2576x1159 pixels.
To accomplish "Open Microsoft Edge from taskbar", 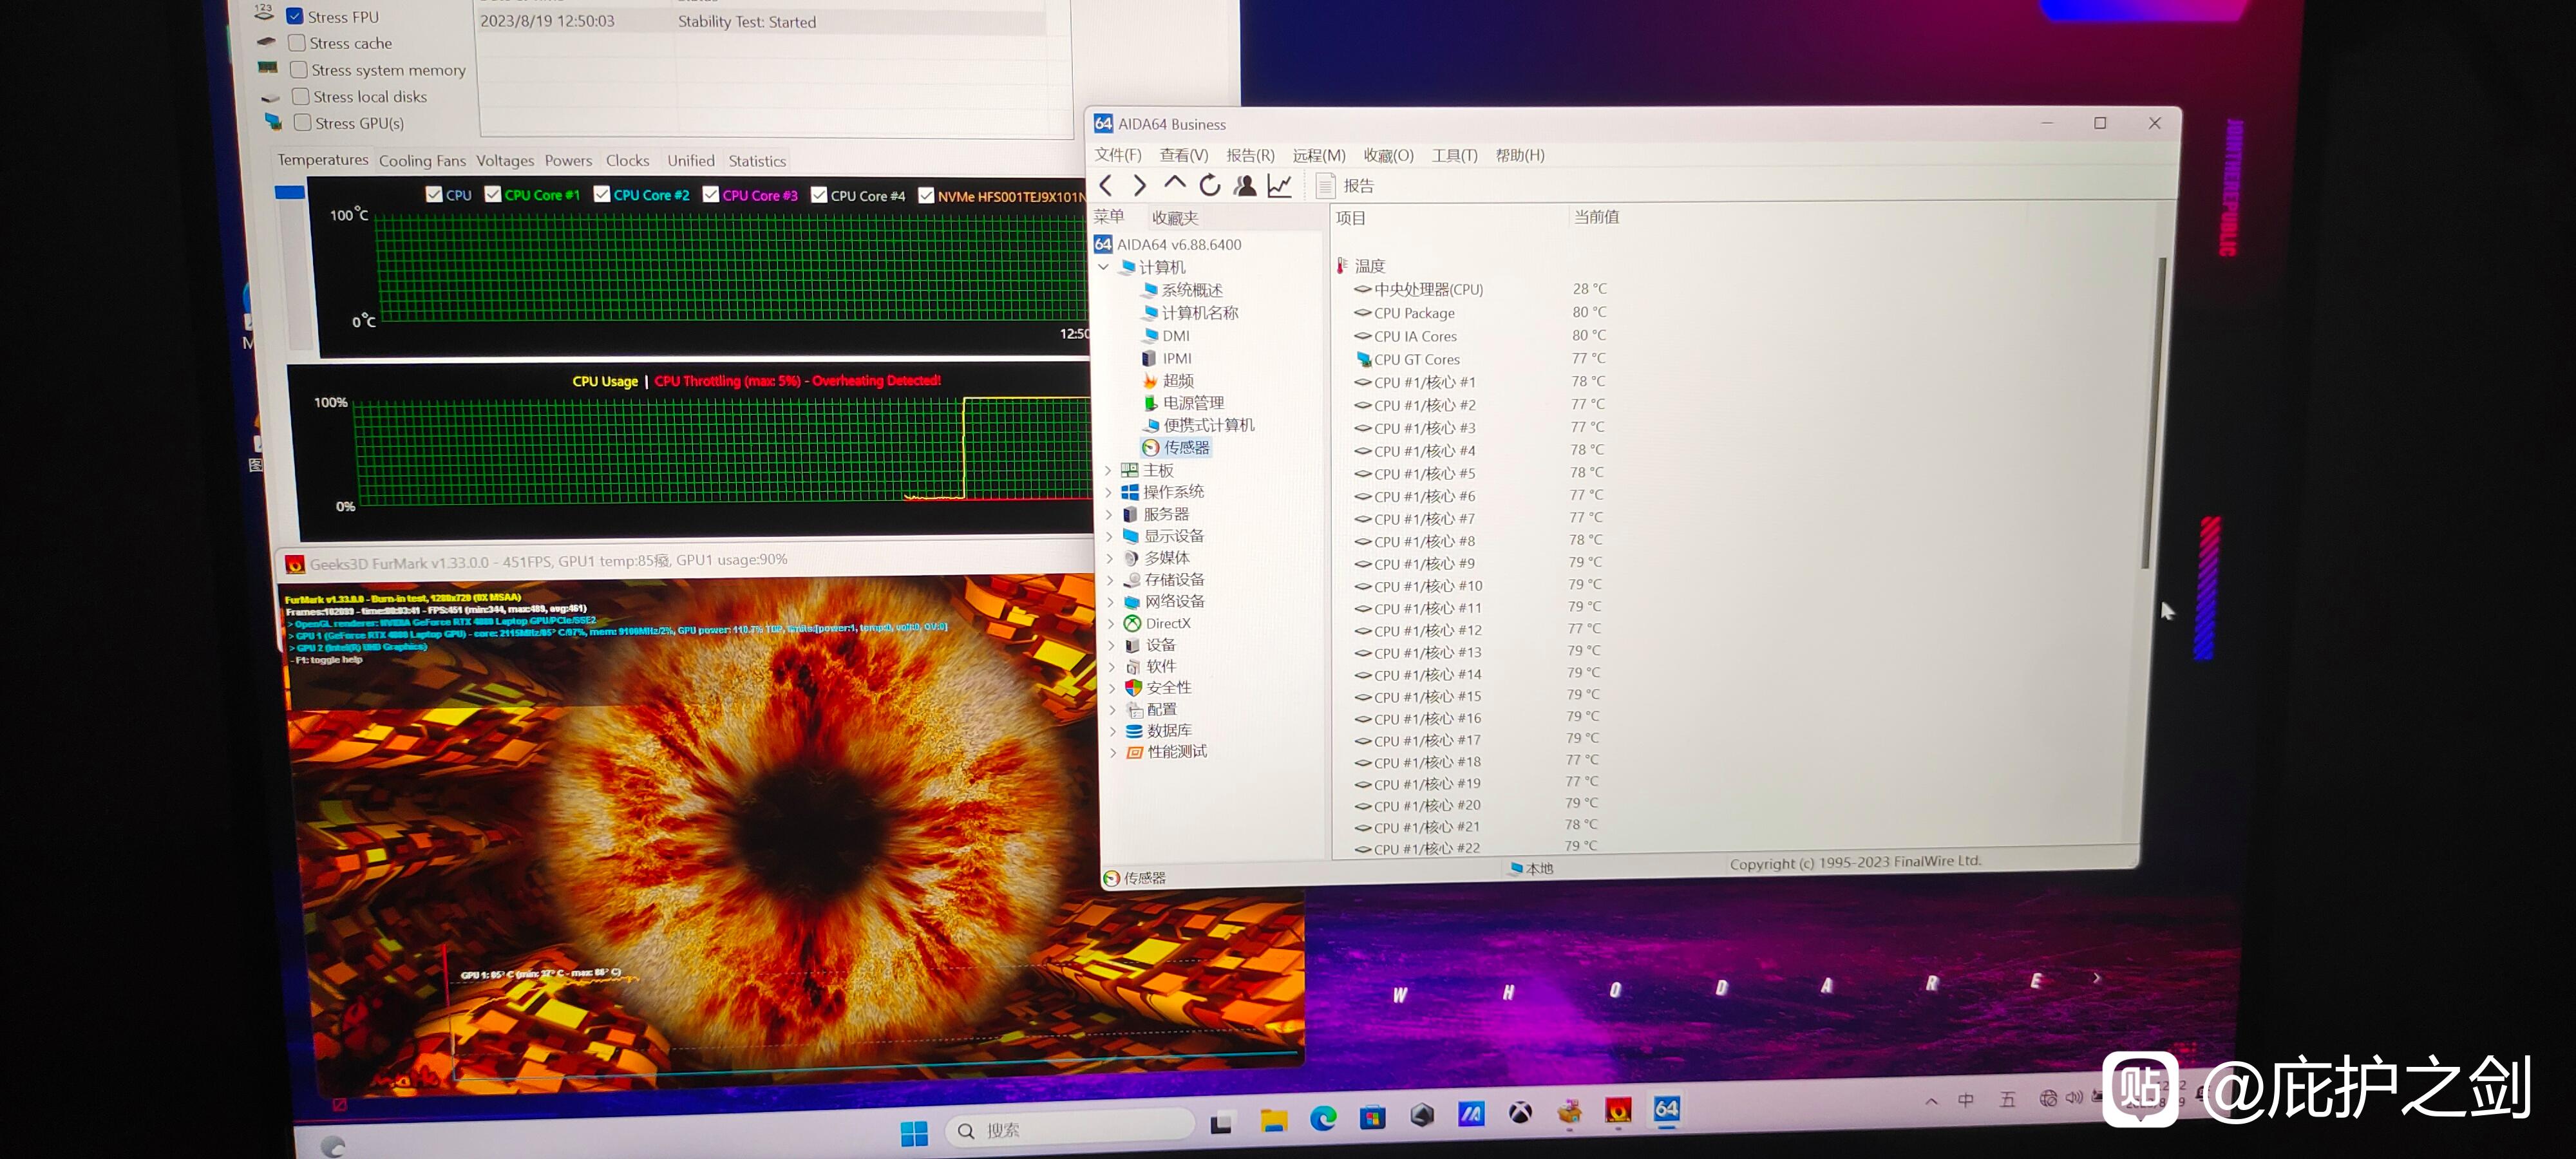I will tap(1323, 1119).
